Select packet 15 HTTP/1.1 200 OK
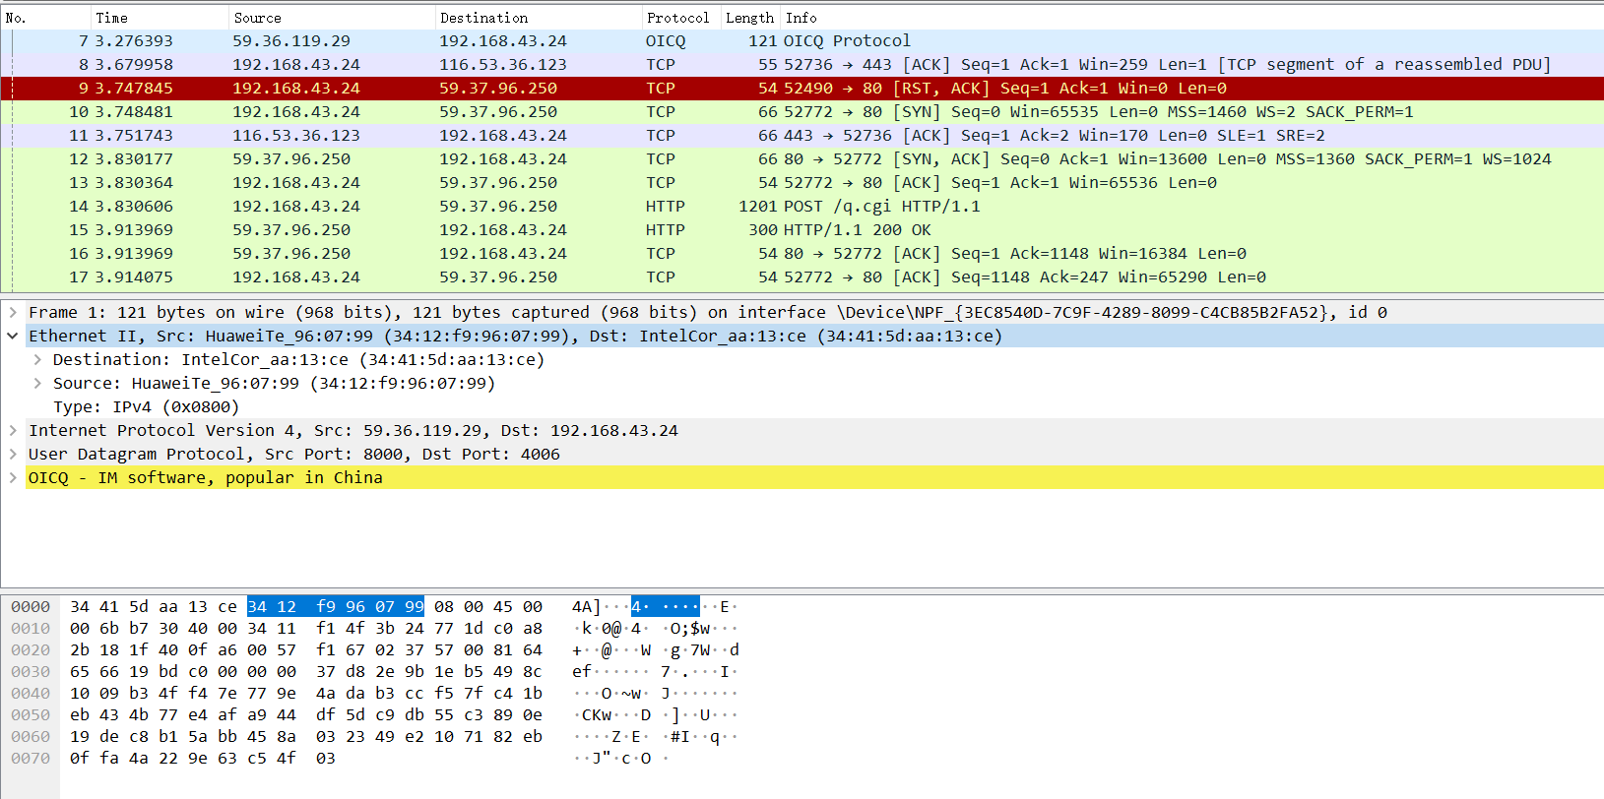The height and width of the screenshot is (799, 1604). click(x=802, y=230)
